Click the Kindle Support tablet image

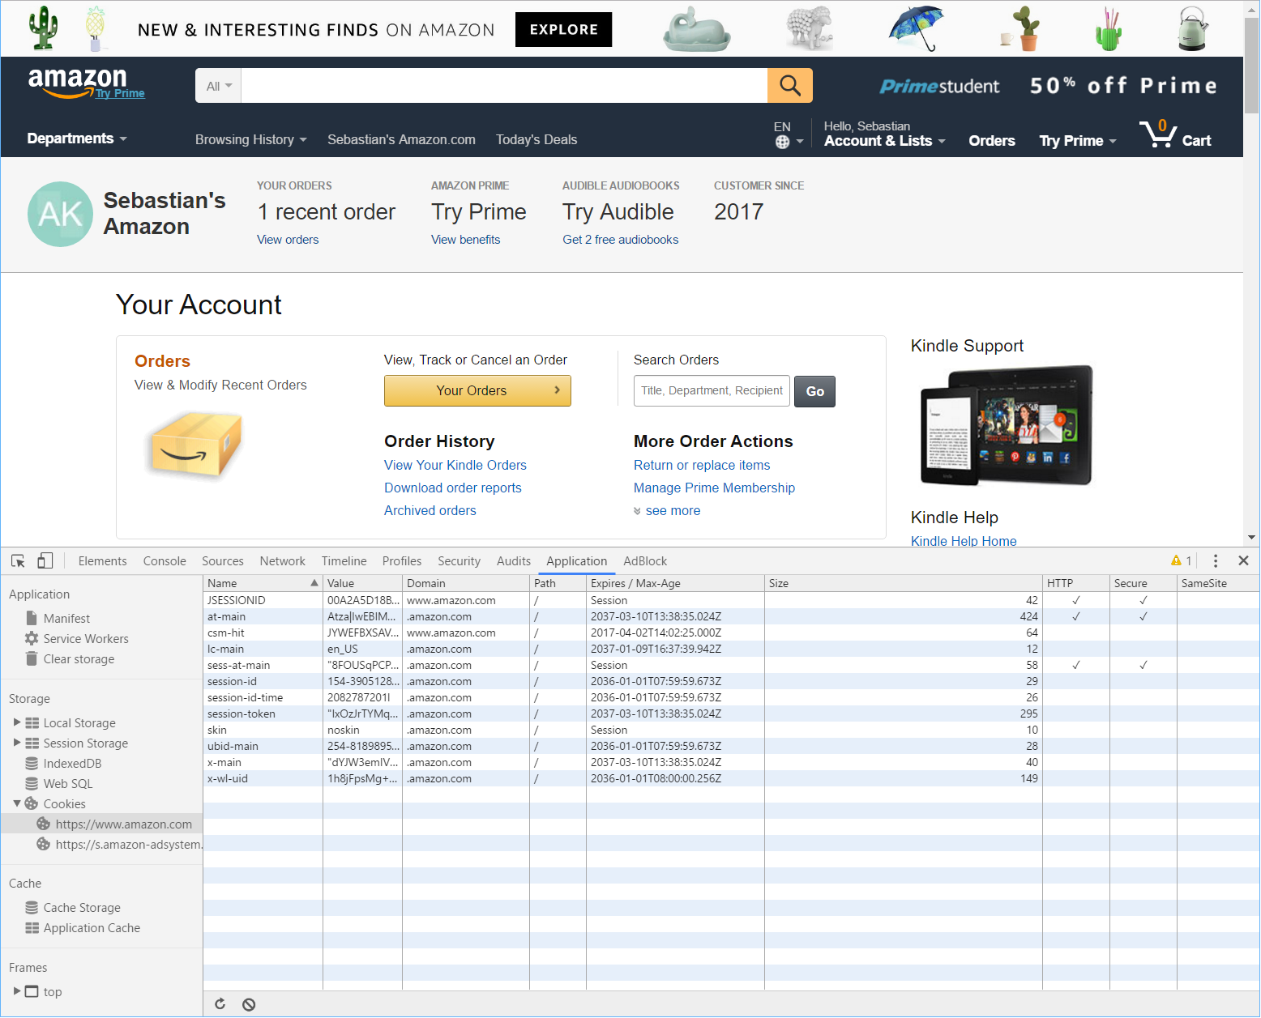click(x=1007, y=426)
